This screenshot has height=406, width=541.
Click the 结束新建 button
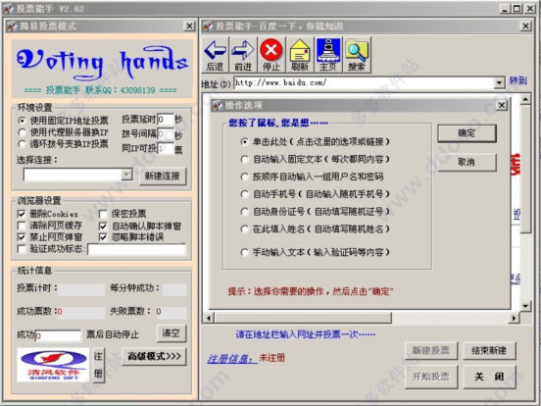pyautogui.click(x=489, y=351)
